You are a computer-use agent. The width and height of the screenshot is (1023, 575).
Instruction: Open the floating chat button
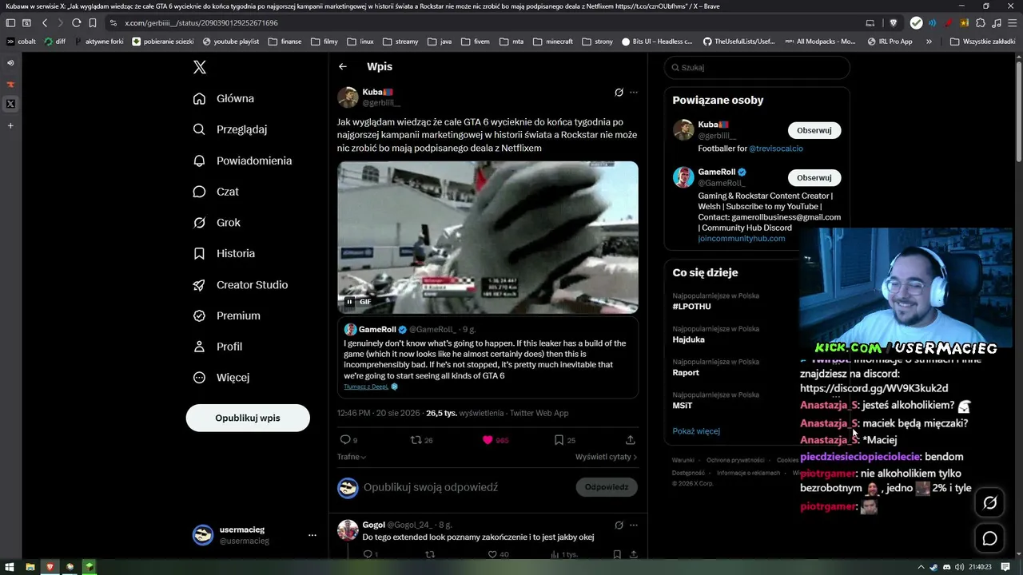(989, 538)
